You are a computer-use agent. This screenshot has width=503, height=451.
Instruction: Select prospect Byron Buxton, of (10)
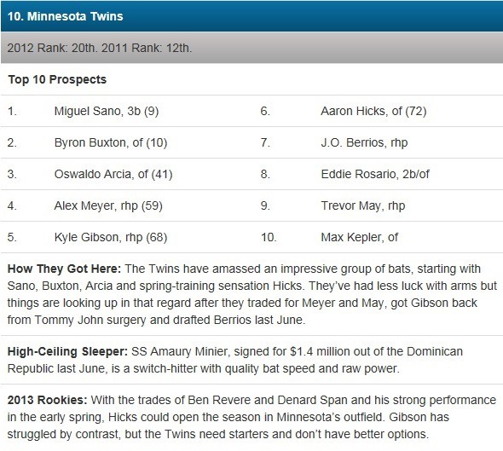point(111,142)
